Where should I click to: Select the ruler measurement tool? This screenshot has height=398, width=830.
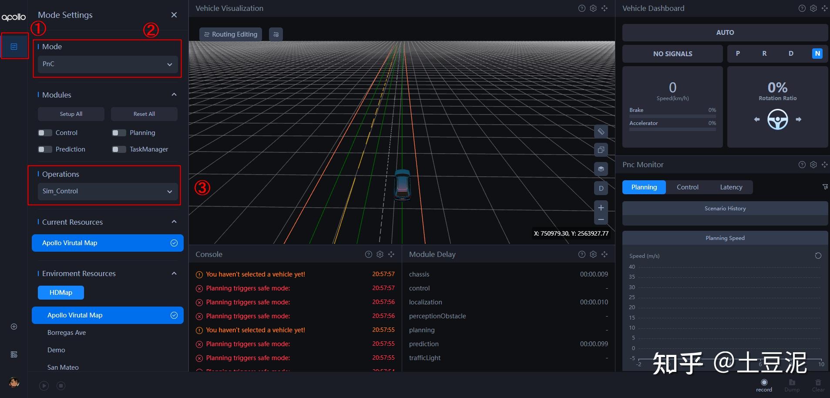601,132
